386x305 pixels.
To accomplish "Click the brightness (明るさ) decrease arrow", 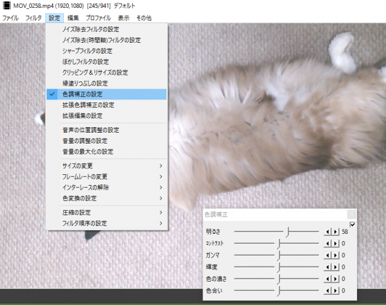I will [327, 231].
